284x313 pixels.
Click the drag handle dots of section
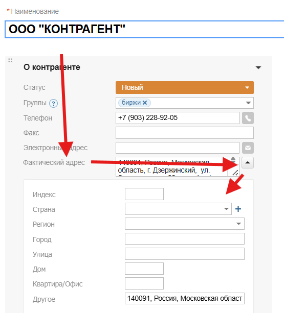pyautogui.click(x=10, y=60)
